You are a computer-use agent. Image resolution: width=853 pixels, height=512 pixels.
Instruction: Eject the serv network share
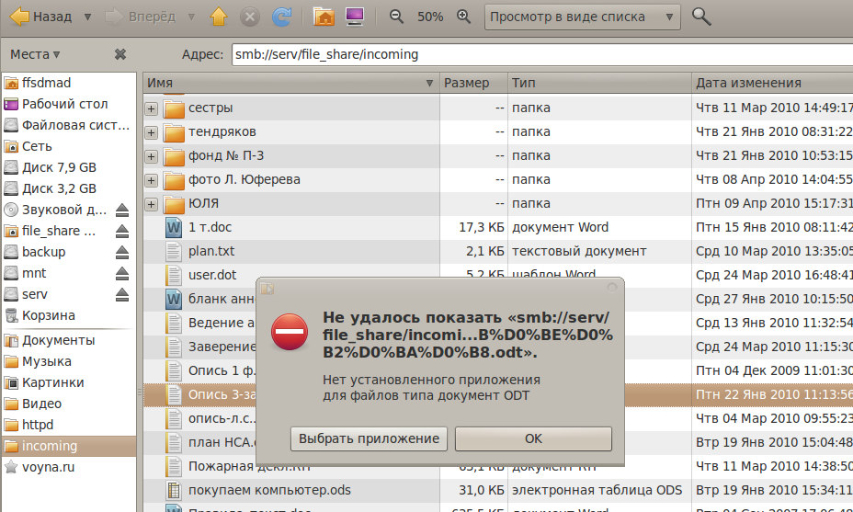[121, 294]
